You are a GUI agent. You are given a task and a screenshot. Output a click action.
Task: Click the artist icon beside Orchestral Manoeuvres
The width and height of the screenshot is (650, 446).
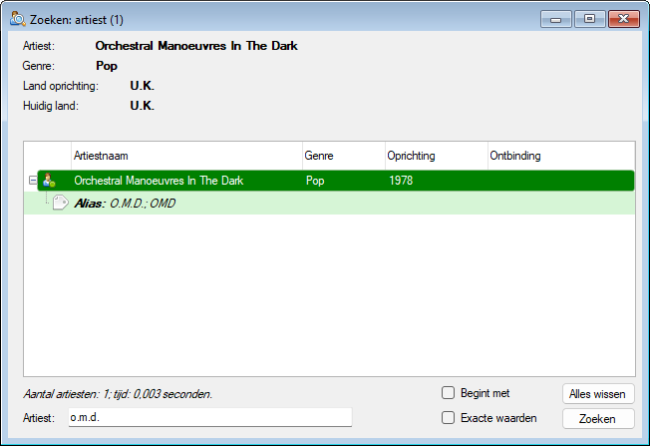49,181
